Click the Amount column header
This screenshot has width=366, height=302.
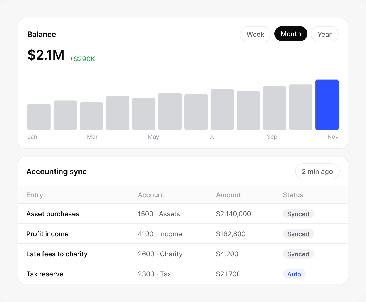click(228, 195)
